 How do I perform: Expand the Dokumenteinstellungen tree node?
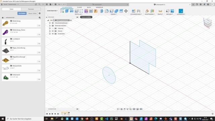point(50,23)
